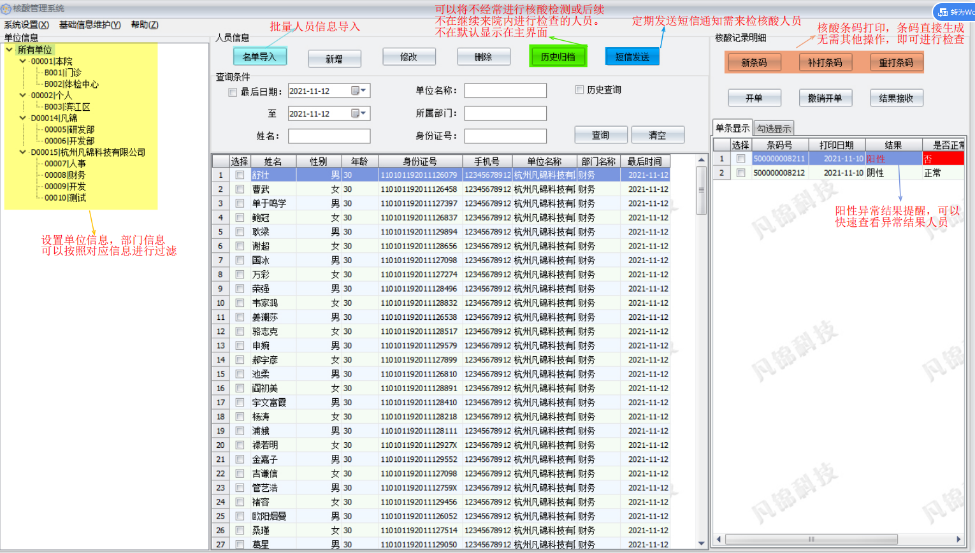Select the 00010|测试 tree item

pos(65,198)
